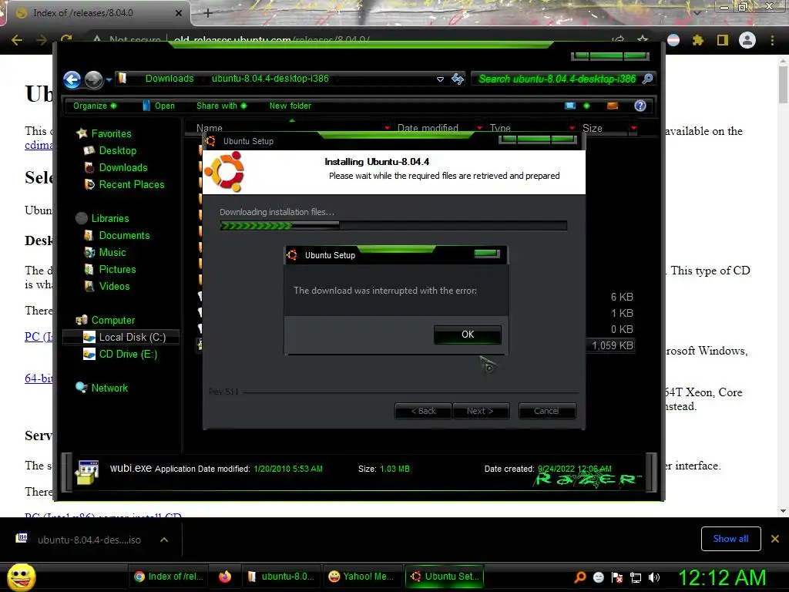This screenshot has width=789, height=592.
Task: Select Network in the navigation pane
Action: pos(109,388)
